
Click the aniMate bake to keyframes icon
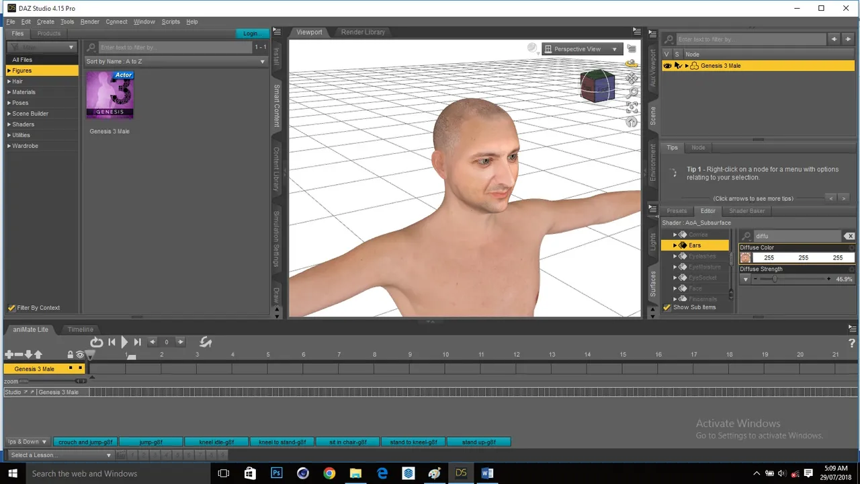tap(206, 342)
